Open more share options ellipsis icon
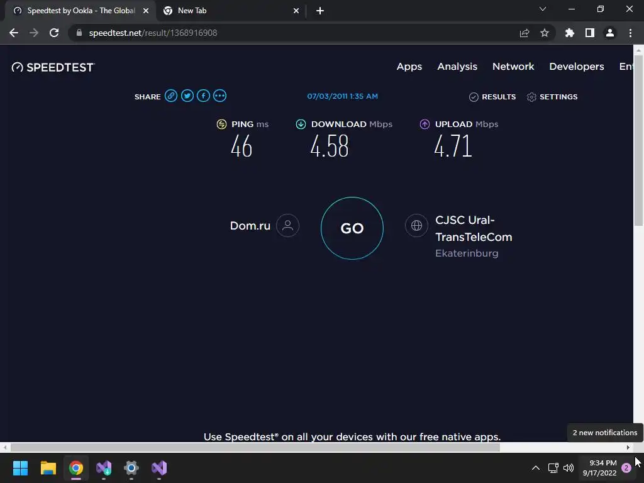The image size is (644, 483). (219, 96)
